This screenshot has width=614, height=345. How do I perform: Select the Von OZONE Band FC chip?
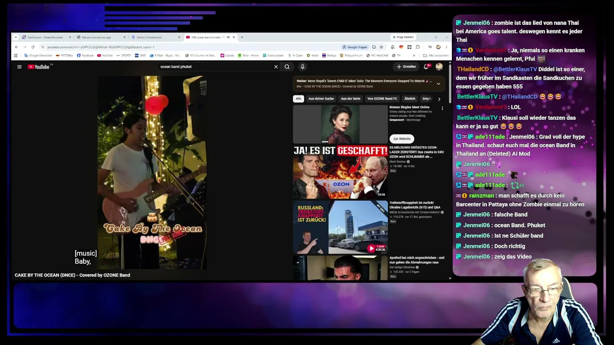[382, 99]
